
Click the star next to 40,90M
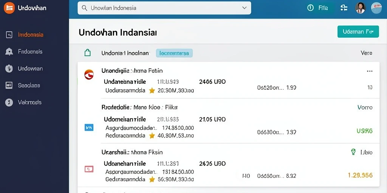click(152, 135)
